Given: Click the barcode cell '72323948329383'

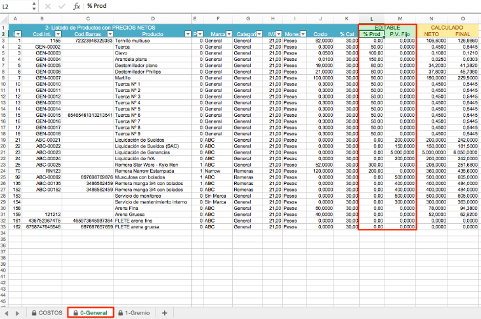Looking at the screenshot, I should 88,41.
